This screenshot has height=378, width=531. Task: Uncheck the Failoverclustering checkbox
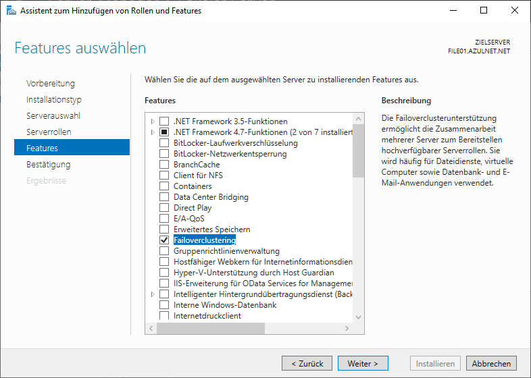pos(163,240)
